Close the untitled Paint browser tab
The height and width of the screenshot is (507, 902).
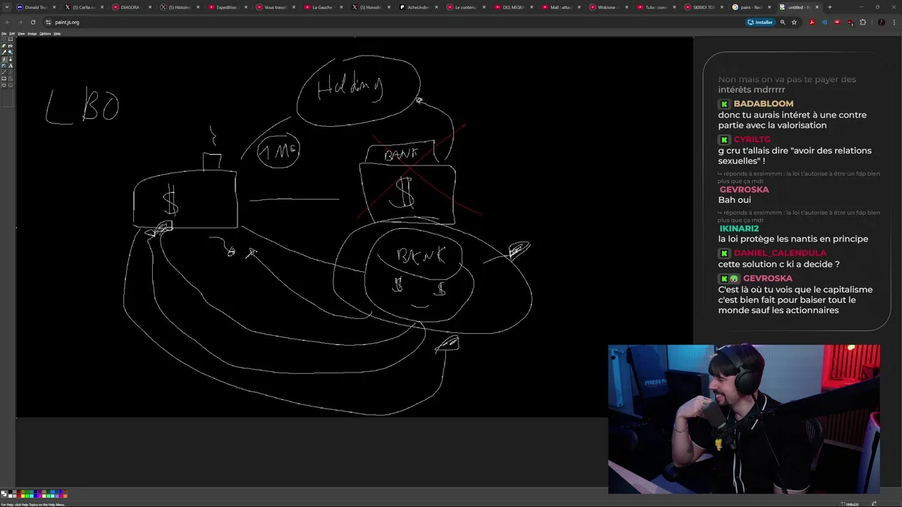(817, 7)
